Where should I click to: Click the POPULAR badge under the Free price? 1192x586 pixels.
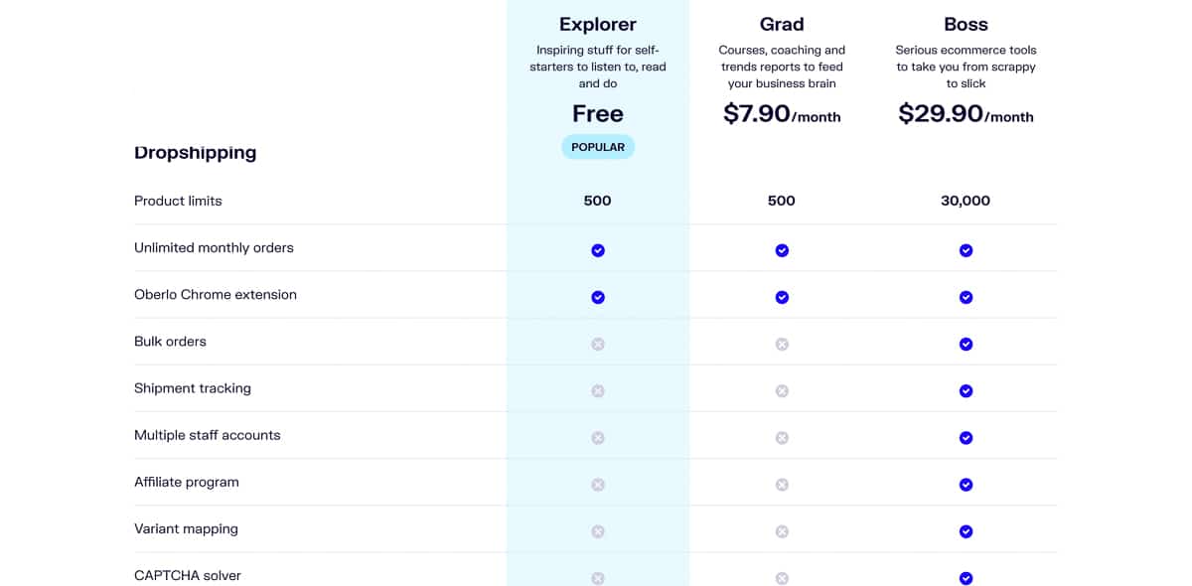(597, 146)
